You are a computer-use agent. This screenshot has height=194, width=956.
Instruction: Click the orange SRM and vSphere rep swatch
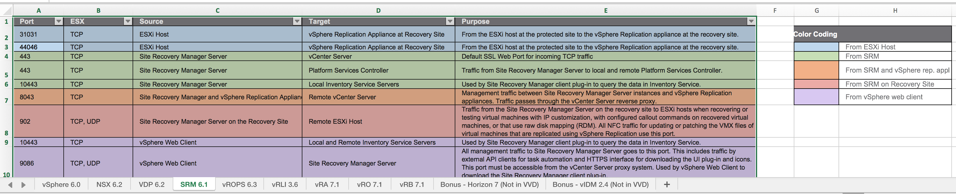(x=816, y=70)
